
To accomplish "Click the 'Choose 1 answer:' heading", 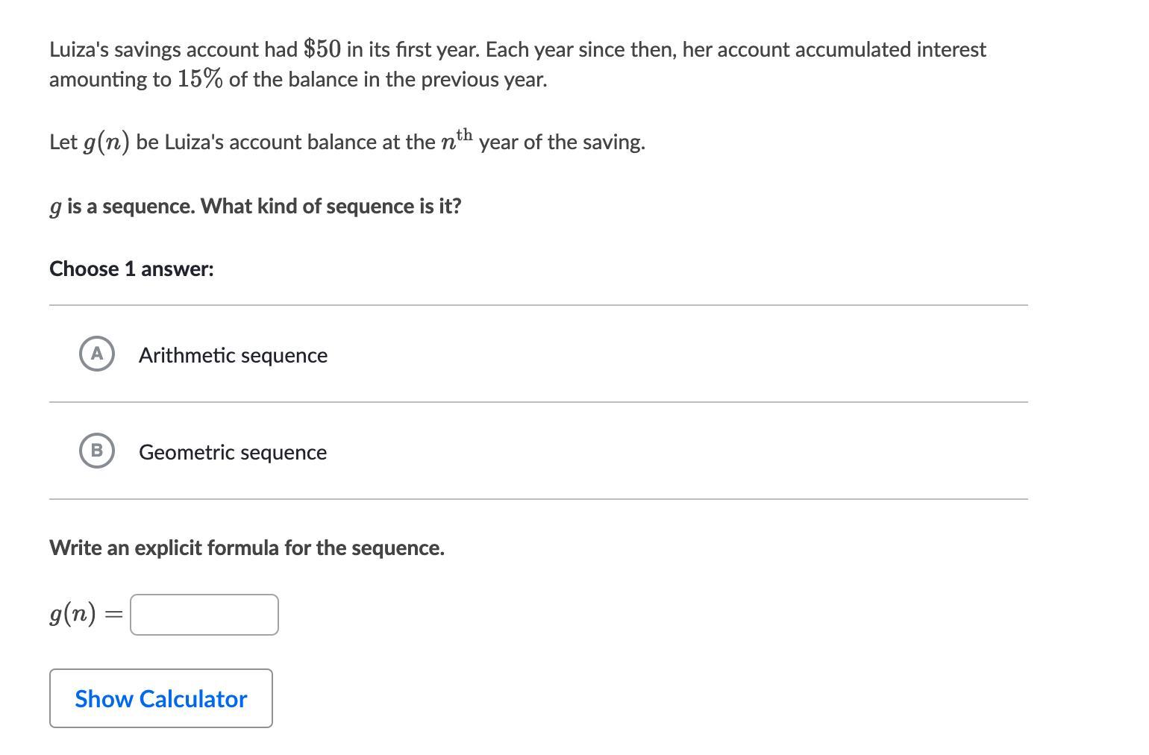I will pos(131,269).
